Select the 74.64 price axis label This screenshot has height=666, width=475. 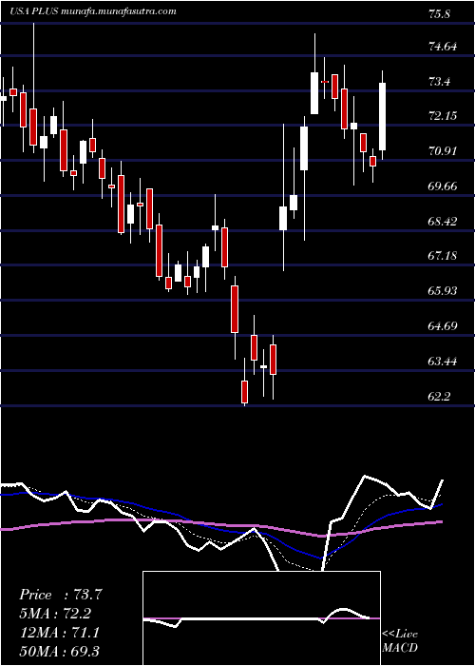click(x=443, y=46)
